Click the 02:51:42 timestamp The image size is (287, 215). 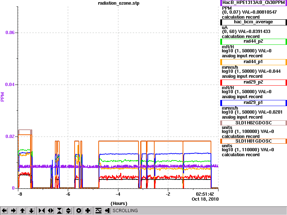[205, 194]
